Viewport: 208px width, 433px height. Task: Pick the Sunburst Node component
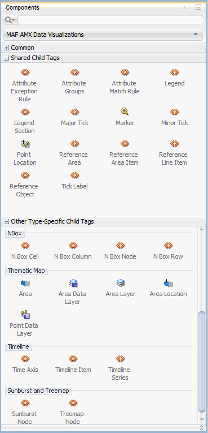[x=24, y=412]
